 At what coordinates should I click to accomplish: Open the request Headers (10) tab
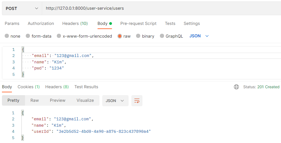(75, 24)
